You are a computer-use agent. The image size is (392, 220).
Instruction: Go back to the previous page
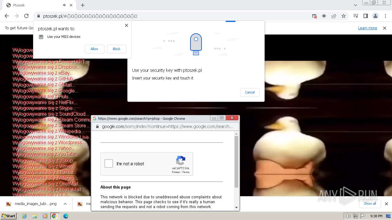tap(7, 16)
